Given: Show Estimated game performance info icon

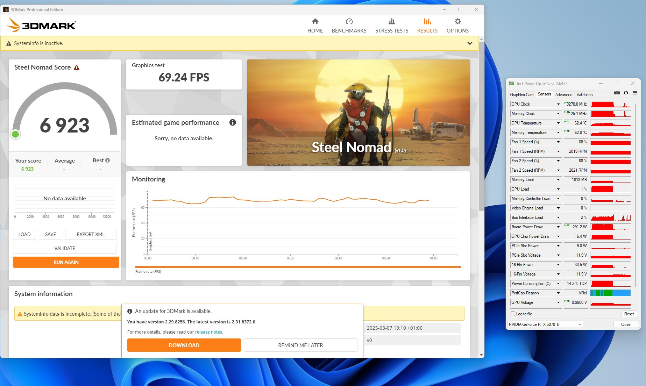Looking at the screenshot, I should (233, 122).
